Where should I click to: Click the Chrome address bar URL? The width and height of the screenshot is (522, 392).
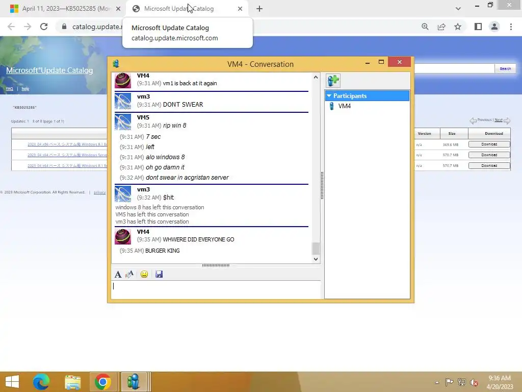tap(97, 27)
